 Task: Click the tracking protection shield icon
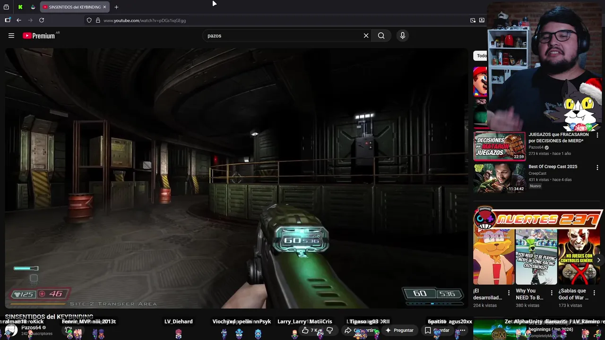click(89, 20)
